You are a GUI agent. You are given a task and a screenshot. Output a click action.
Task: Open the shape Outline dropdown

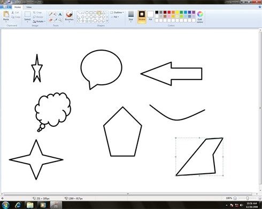[x=117, y=12]
